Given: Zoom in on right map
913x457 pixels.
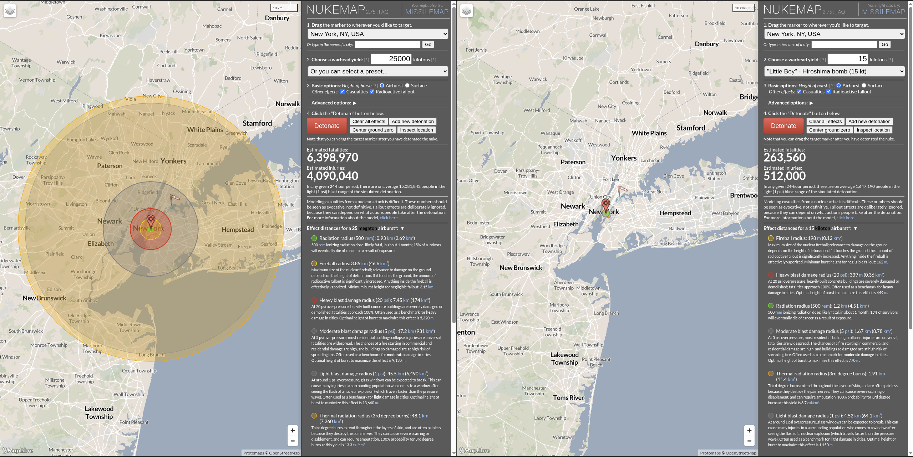Looking at the screenshot, I should tap(749, 430).
